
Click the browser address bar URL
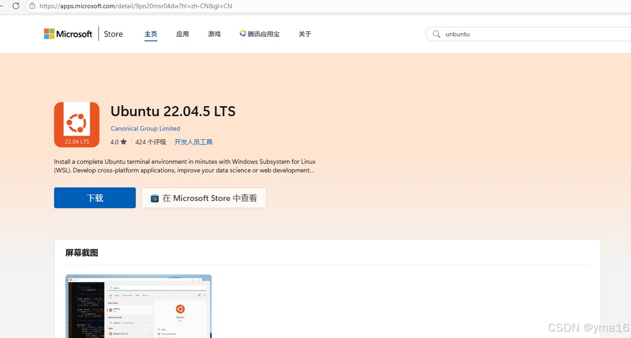pos(136,6)
